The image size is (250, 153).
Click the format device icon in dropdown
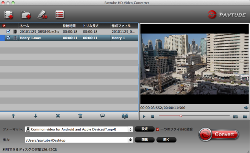coord(28,129)
